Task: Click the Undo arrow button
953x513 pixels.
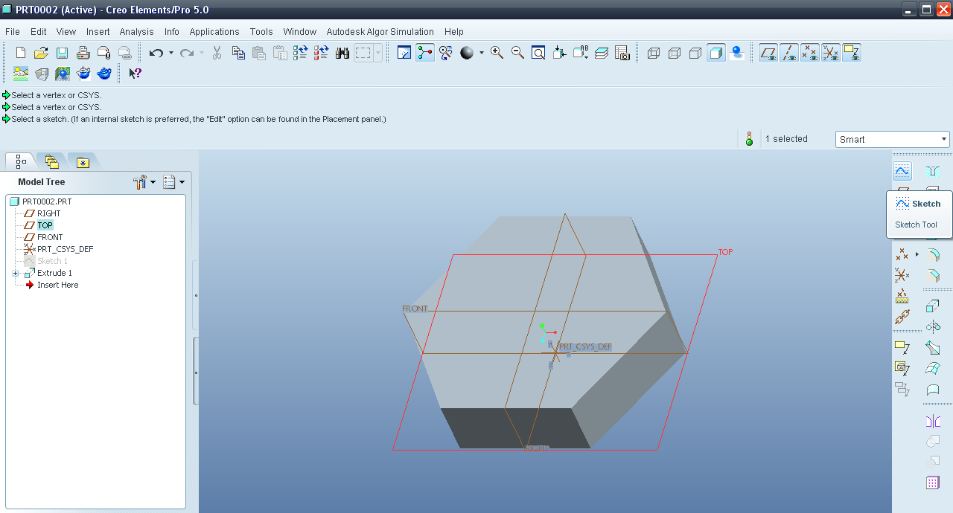Action: [156, 53]
